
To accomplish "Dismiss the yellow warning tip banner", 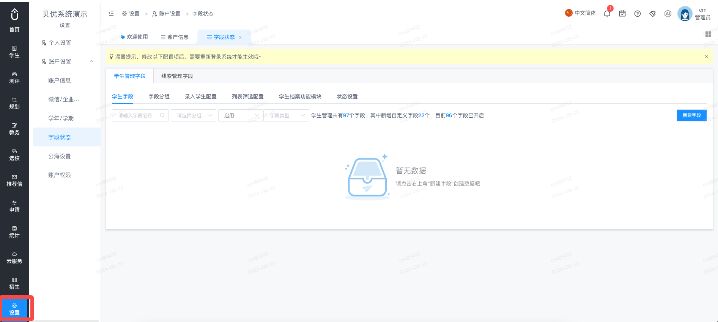I will tap(707, 57).
